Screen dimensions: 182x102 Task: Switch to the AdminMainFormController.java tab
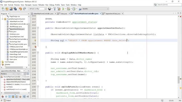(43, 14)
